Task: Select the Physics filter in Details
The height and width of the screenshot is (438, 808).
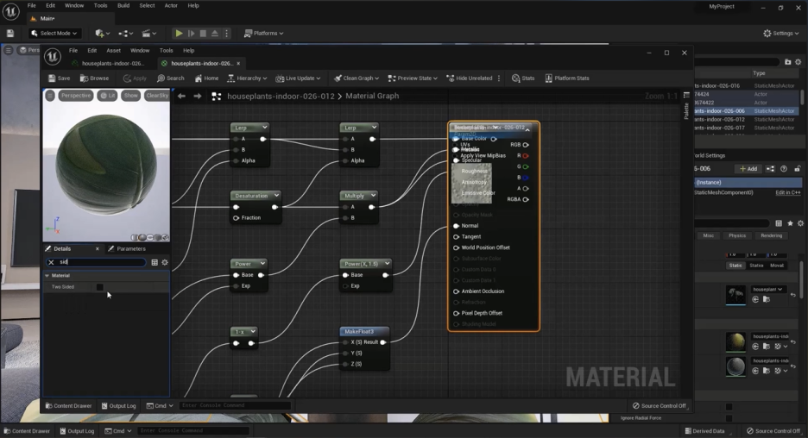Action: coord(737,235)
